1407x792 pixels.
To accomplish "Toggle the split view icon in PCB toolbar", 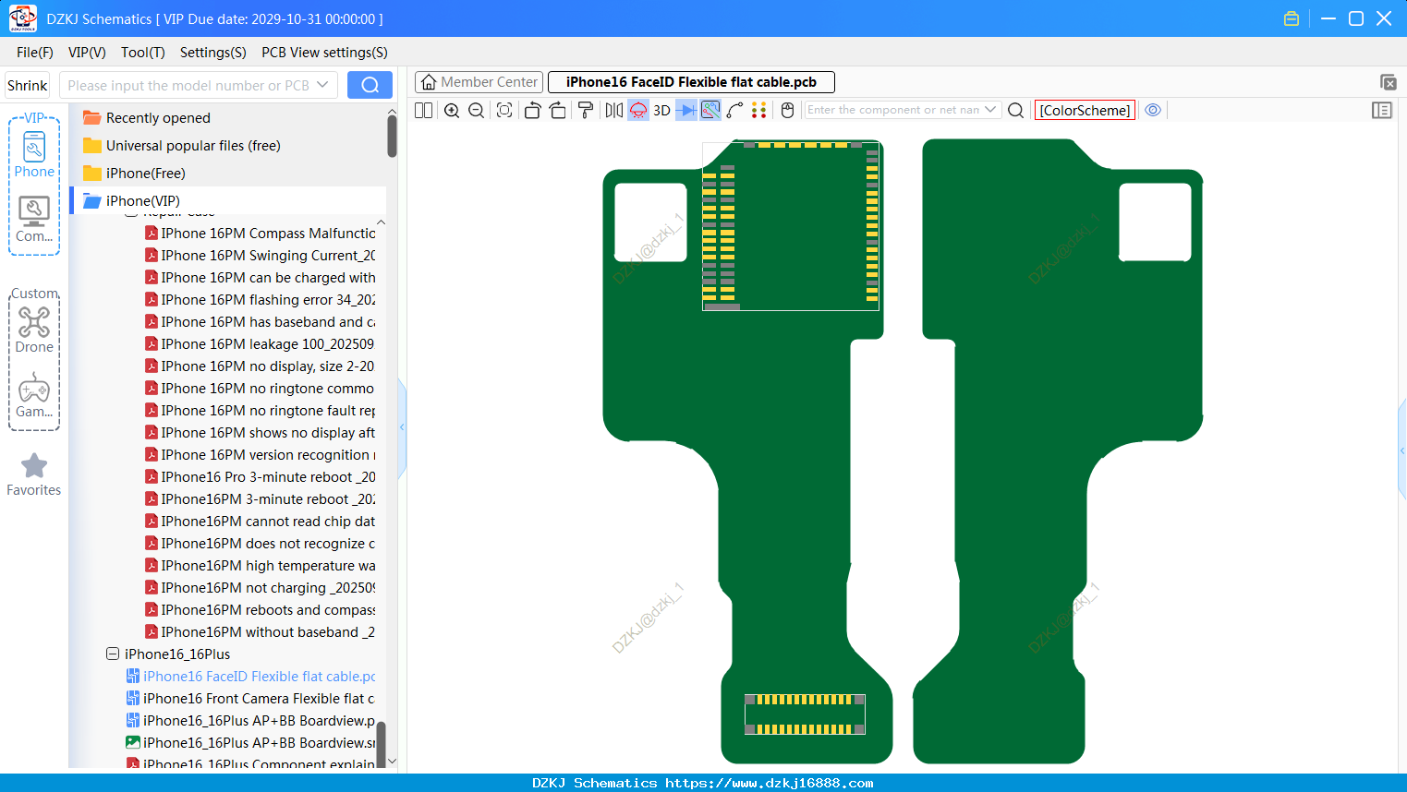I will pos(423,110).
